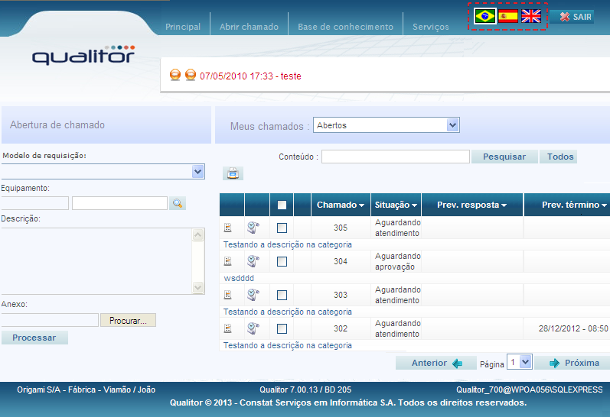
Task: Select the Spanish flag language icon
Action: pos(508,16)
